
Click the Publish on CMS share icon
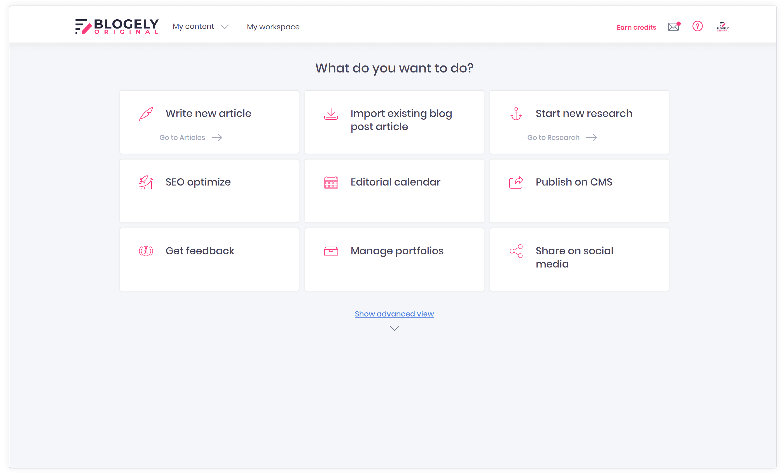point(516,182)
